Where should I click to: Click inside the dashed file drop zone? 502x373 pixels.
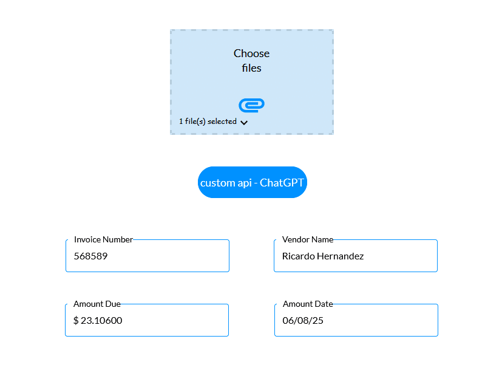(251, 82)
